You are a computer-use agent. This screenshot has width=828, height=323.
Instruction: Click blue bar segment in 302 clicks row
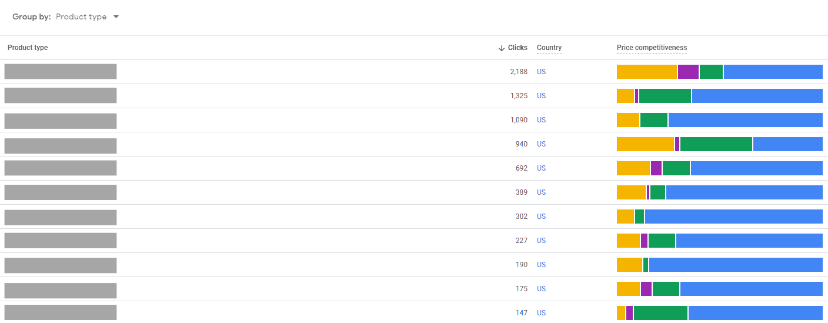pyautogui.click(x=733, y=217)
